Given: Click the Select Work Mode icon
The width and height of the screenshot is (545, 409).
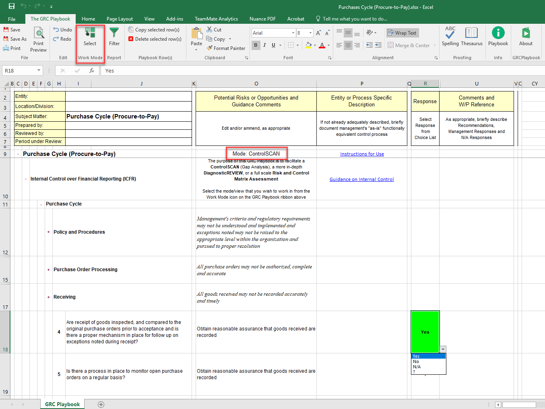Looking at the screenshot, I should tap(90, 37).
